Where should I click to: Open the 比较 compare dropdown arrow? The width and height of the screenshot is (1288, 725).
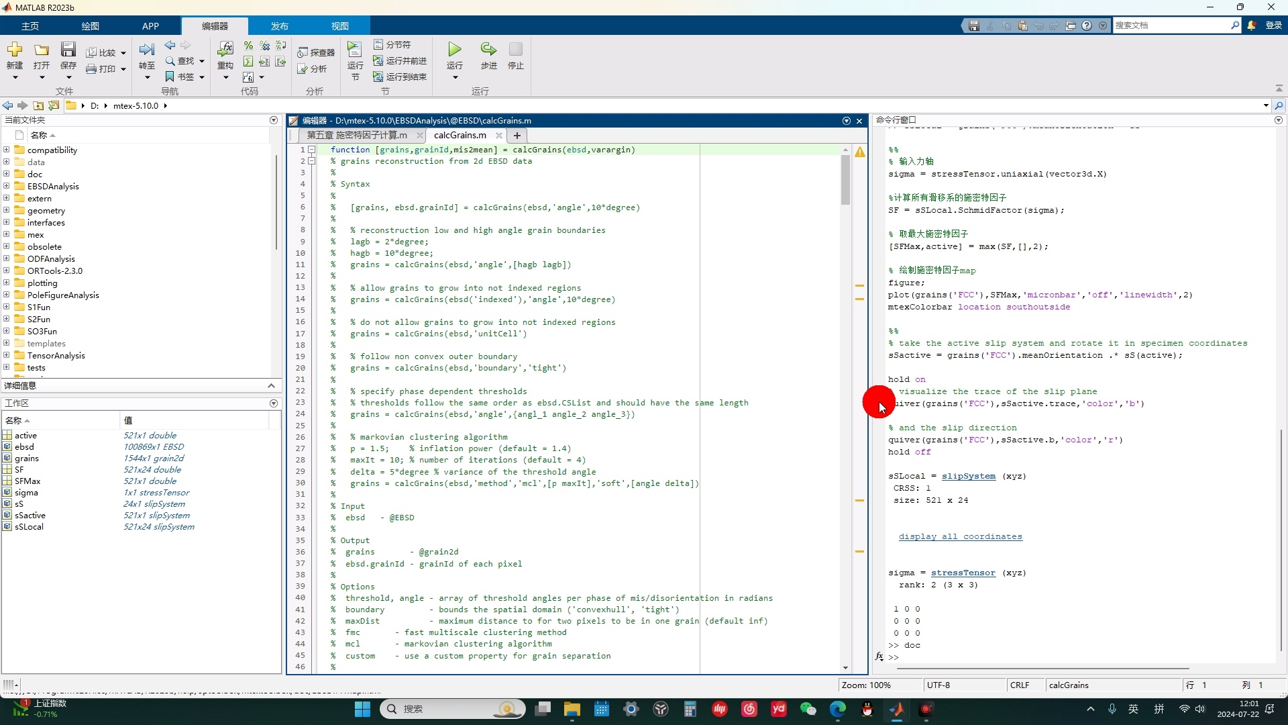[x=123, y=53]
